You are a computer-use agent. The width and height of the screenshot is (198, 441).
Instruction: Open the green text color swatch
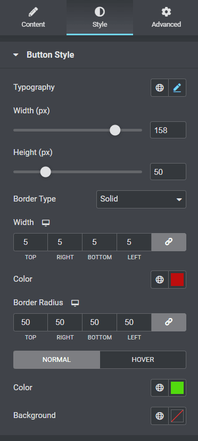pos(177,388)
